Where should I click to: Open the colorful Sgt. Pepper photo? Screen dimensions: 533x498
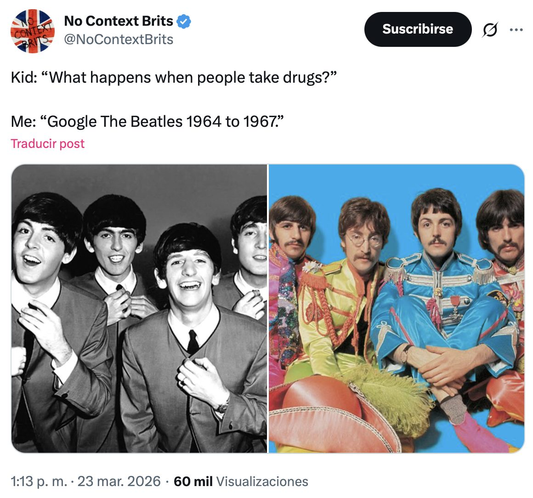point(397,309)
